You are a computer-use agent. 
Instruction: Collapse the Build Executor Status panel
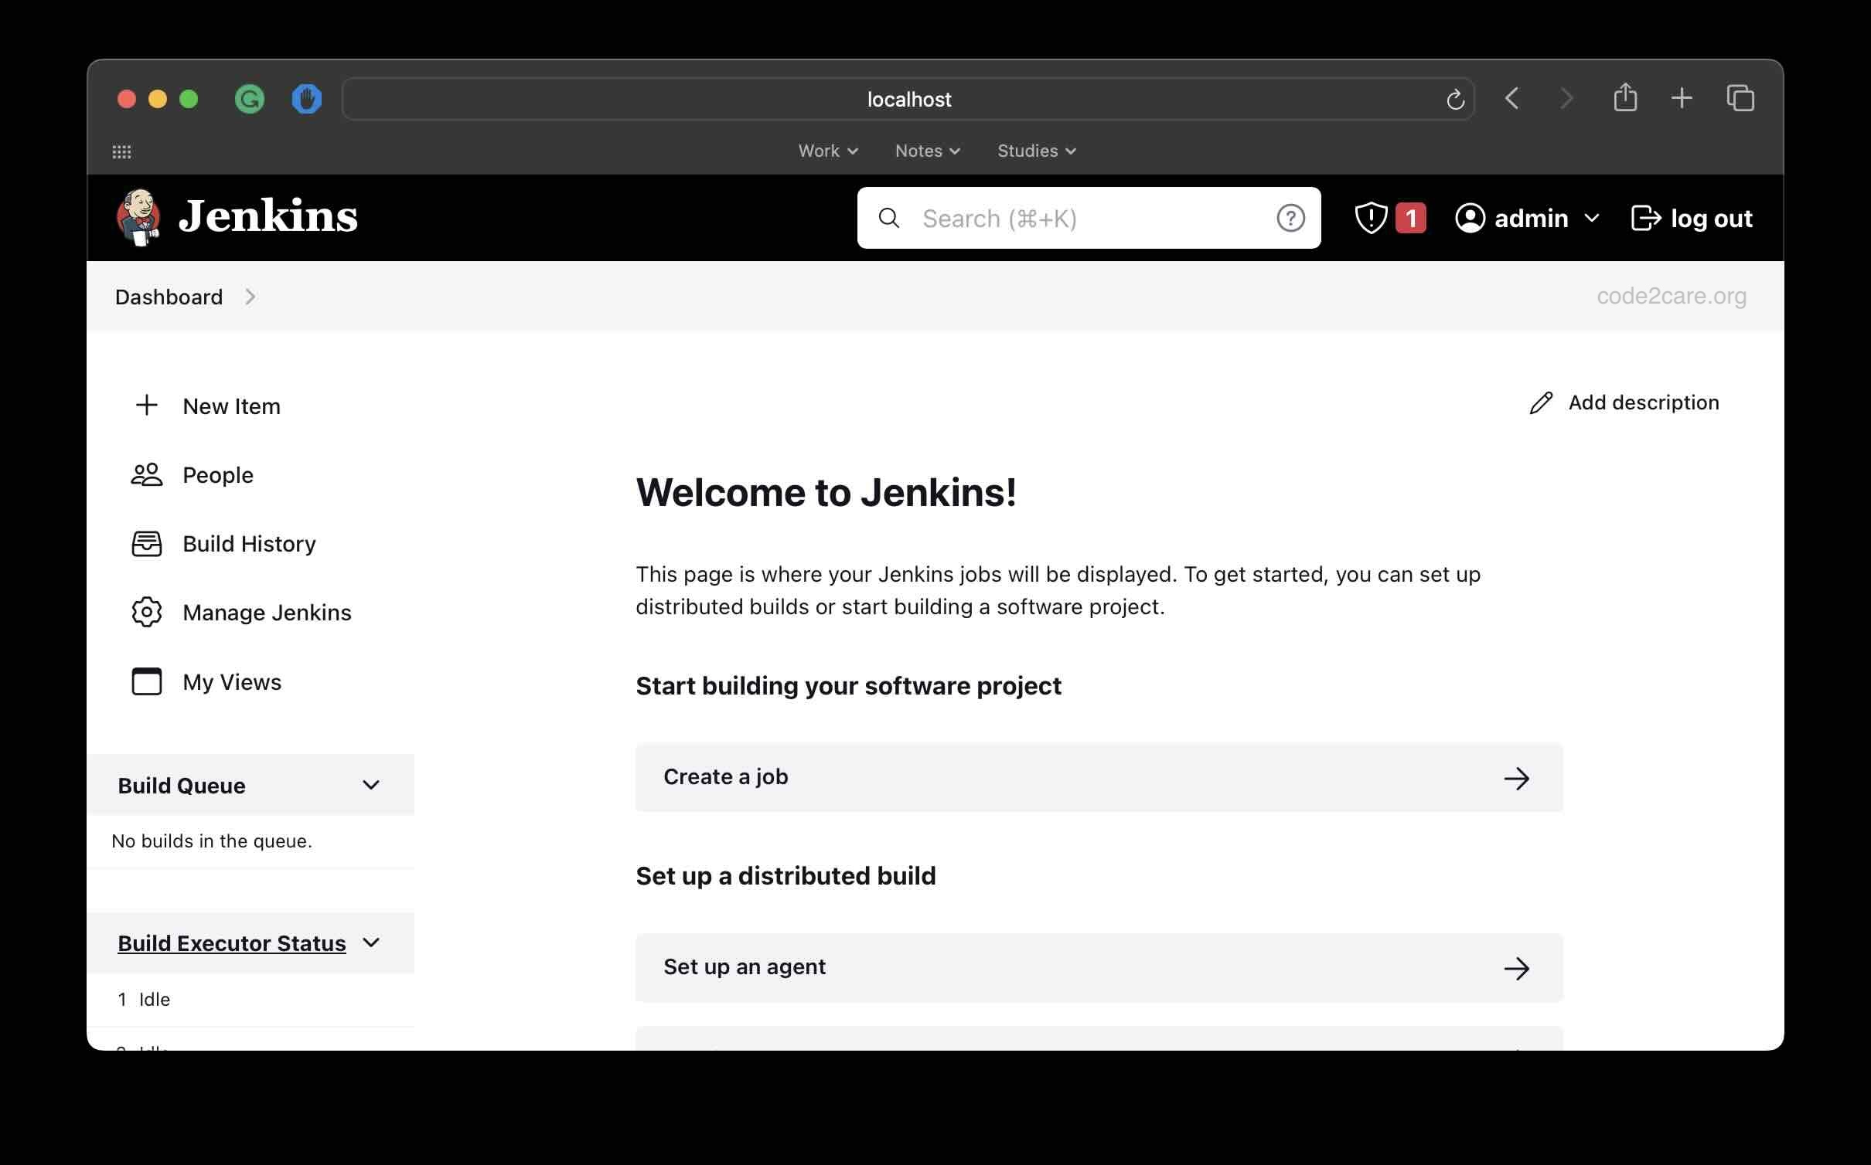click(x=372, y=942)
